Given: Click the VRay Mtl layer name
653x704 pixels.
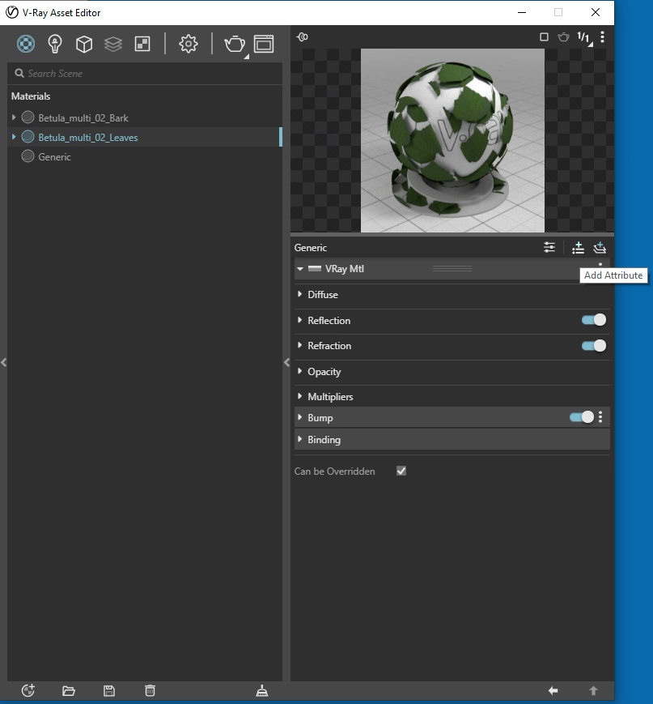Looking at the screenshot, I should (345, 269).
